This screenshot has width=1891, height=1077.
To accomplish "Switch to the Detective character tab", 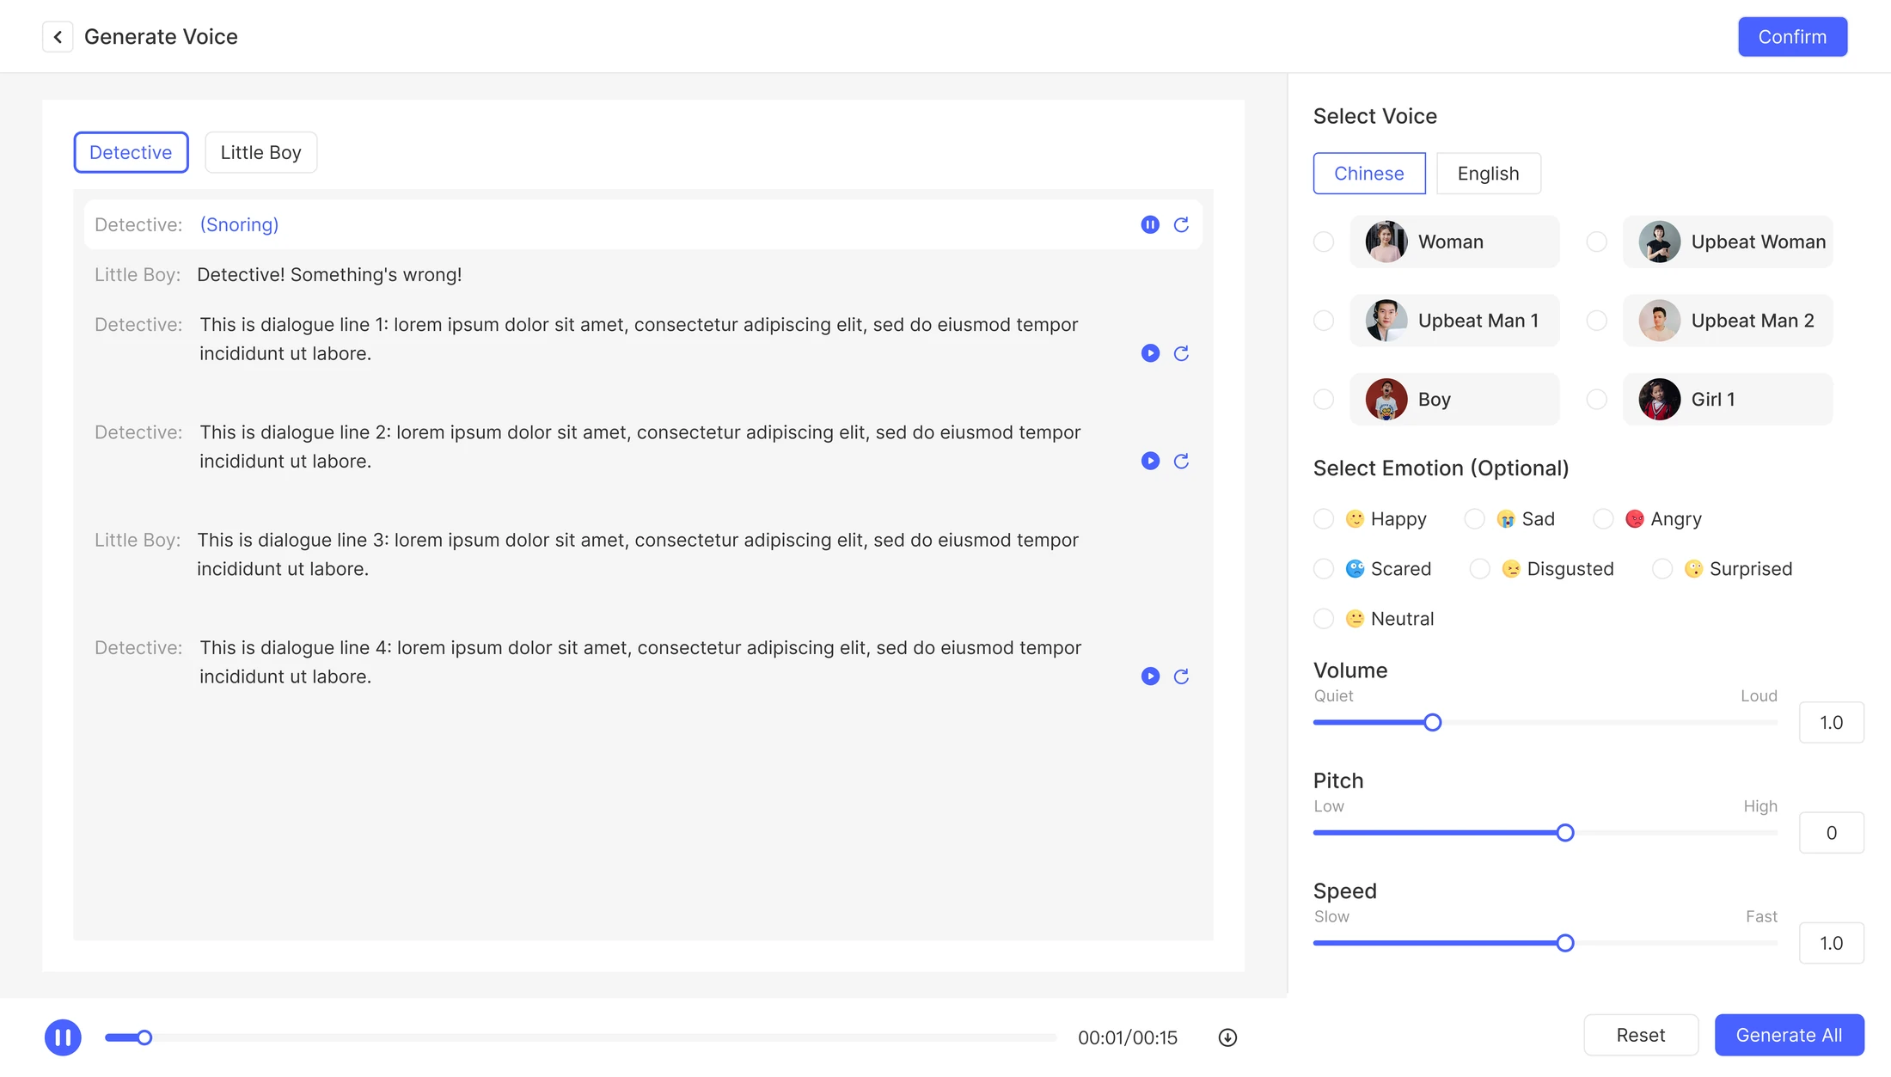I will [x=131, y=152].
